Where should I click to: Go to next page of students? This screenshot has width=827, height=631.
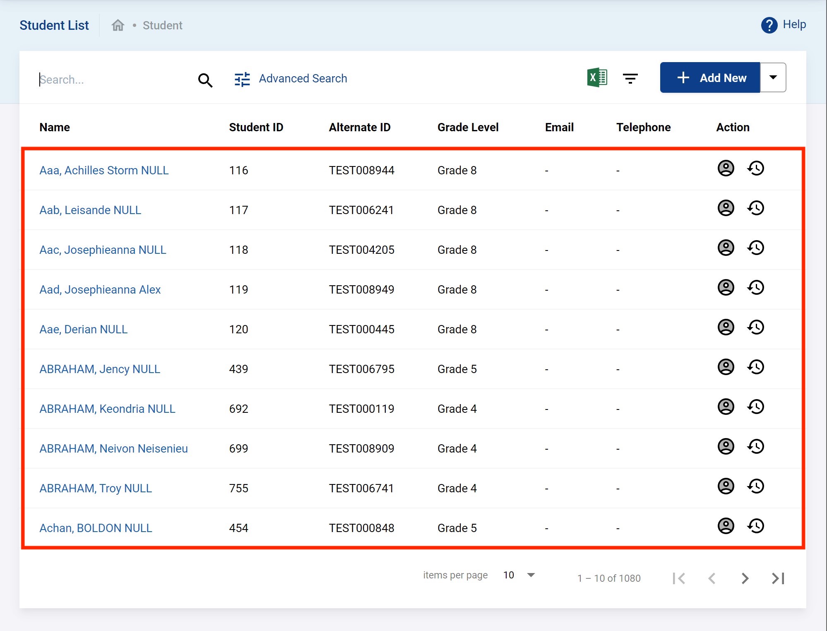coord(745,578)
